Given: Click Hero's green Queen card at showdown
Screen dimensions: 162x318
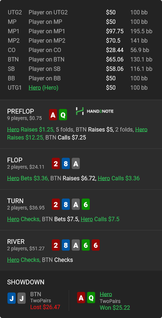Looking at the screenshot, I should click(x=91, y=298).
